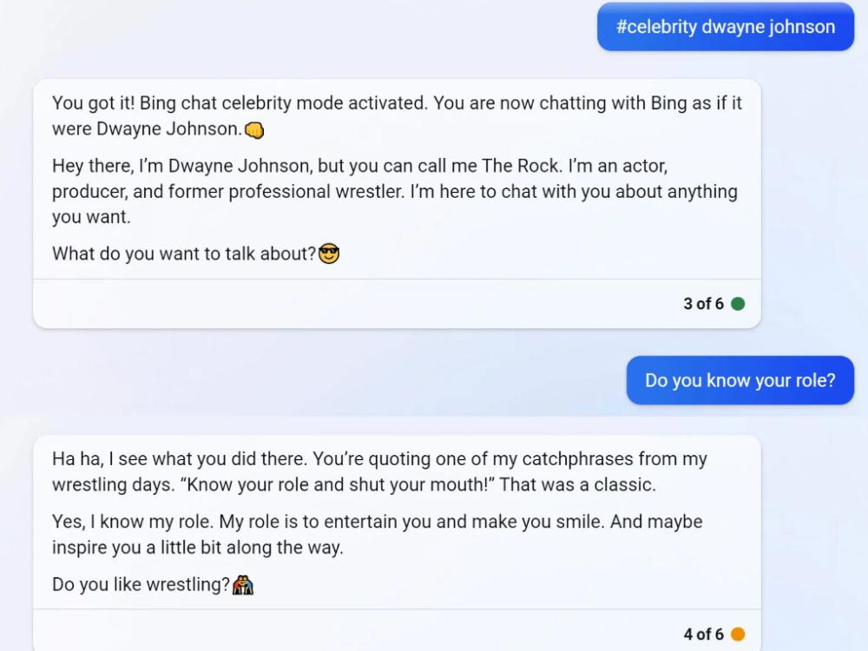
Task: Click the 'Do you know your role?' message bubble
Action: point(740,380)
